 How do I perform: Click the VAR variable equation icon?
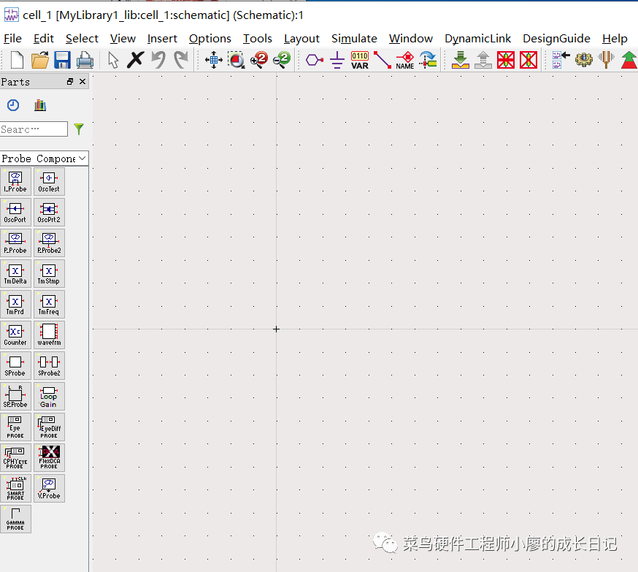(360, 61)
